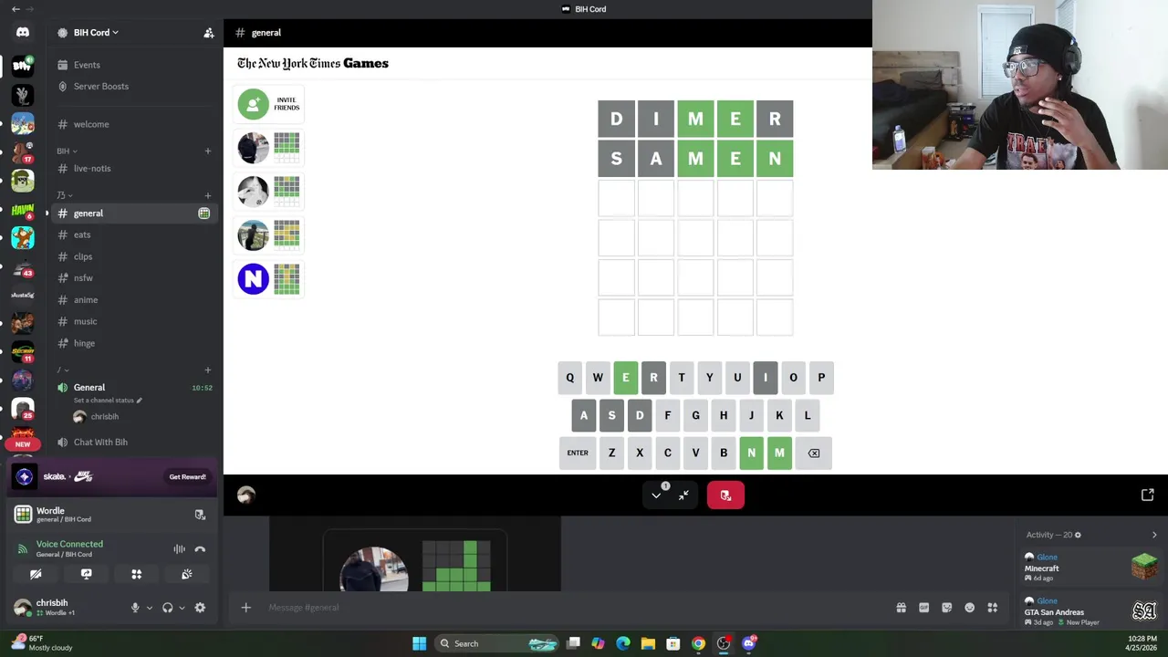Open Server Boosts
This screenshot has height=657, width=1168.
(x=100, y=86)
